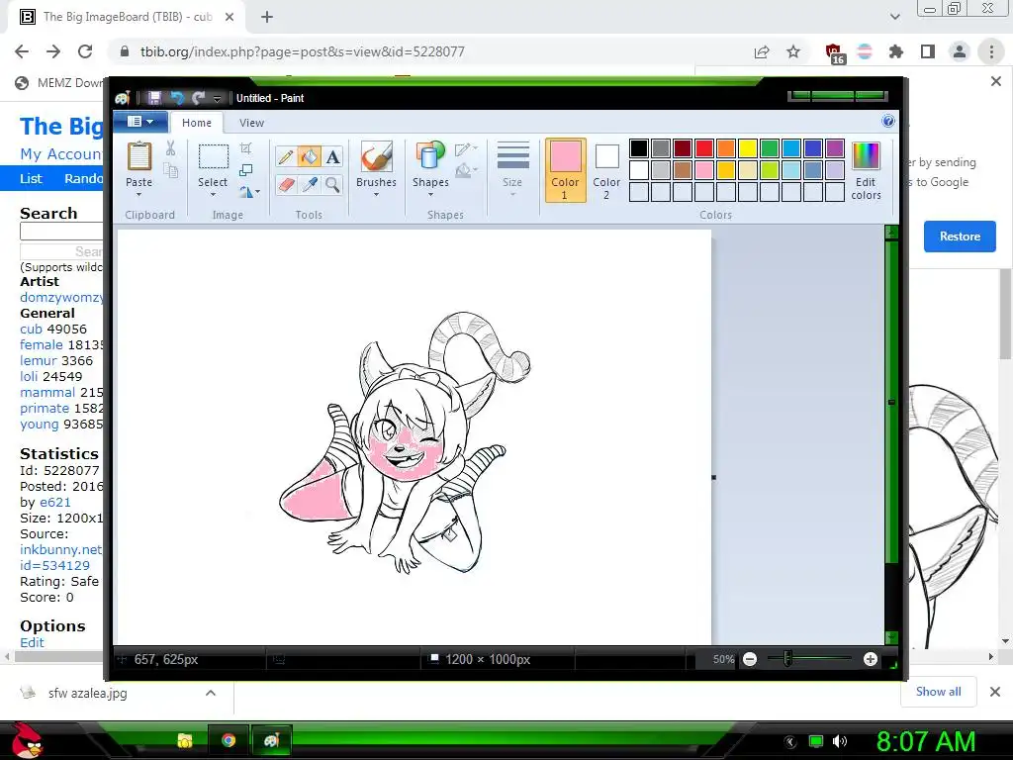Open the domzywomzy artist link

pos(61,297)
